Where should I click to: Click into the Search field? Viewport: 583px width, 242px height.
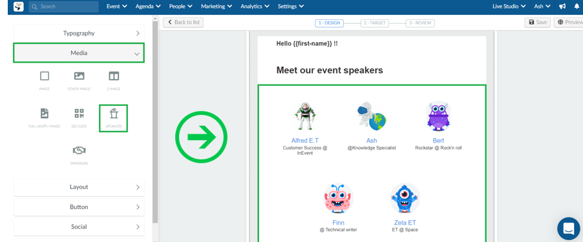point(63,6)
